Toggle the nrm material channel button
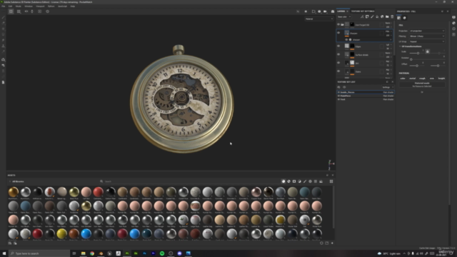 pyautogui.click(x=431, y=78)
